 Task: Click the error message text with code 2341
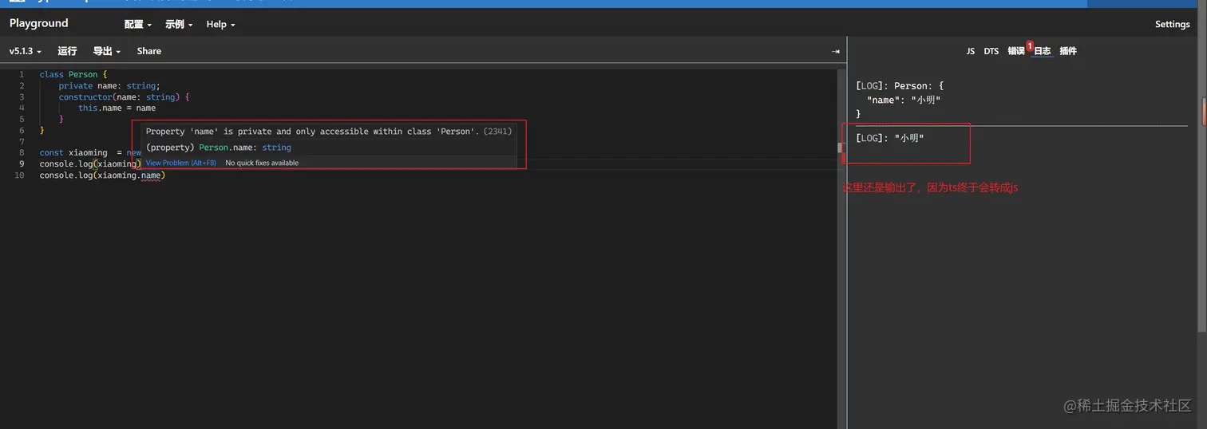[329, 132]
